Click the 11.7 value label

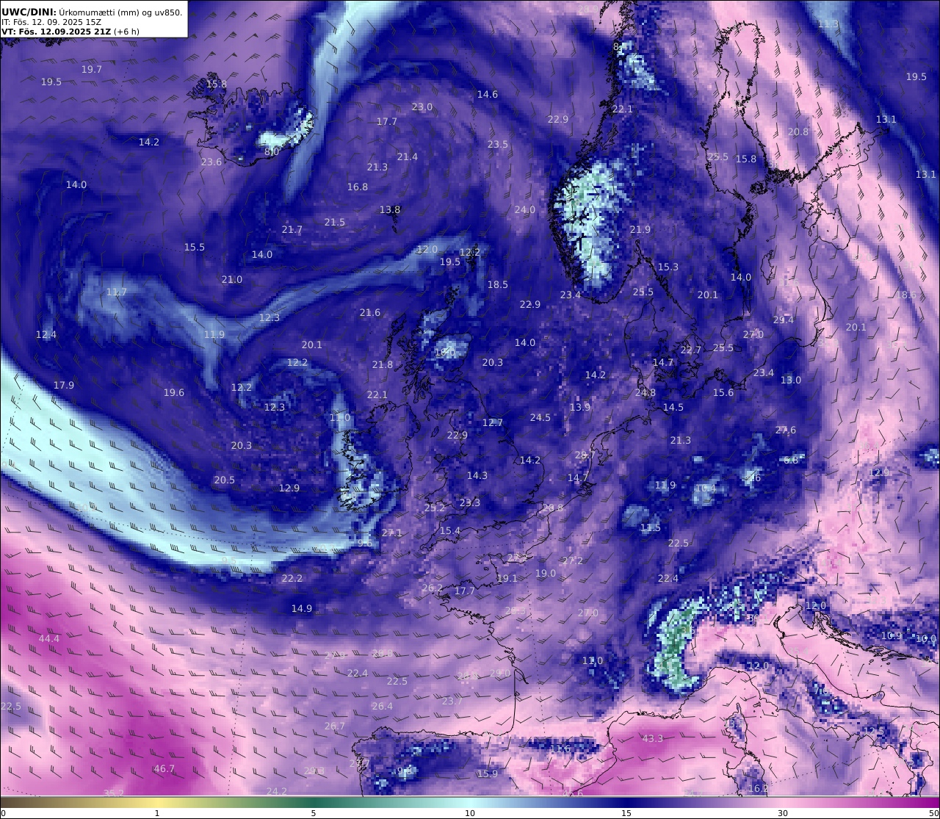[x=117, y=292]
